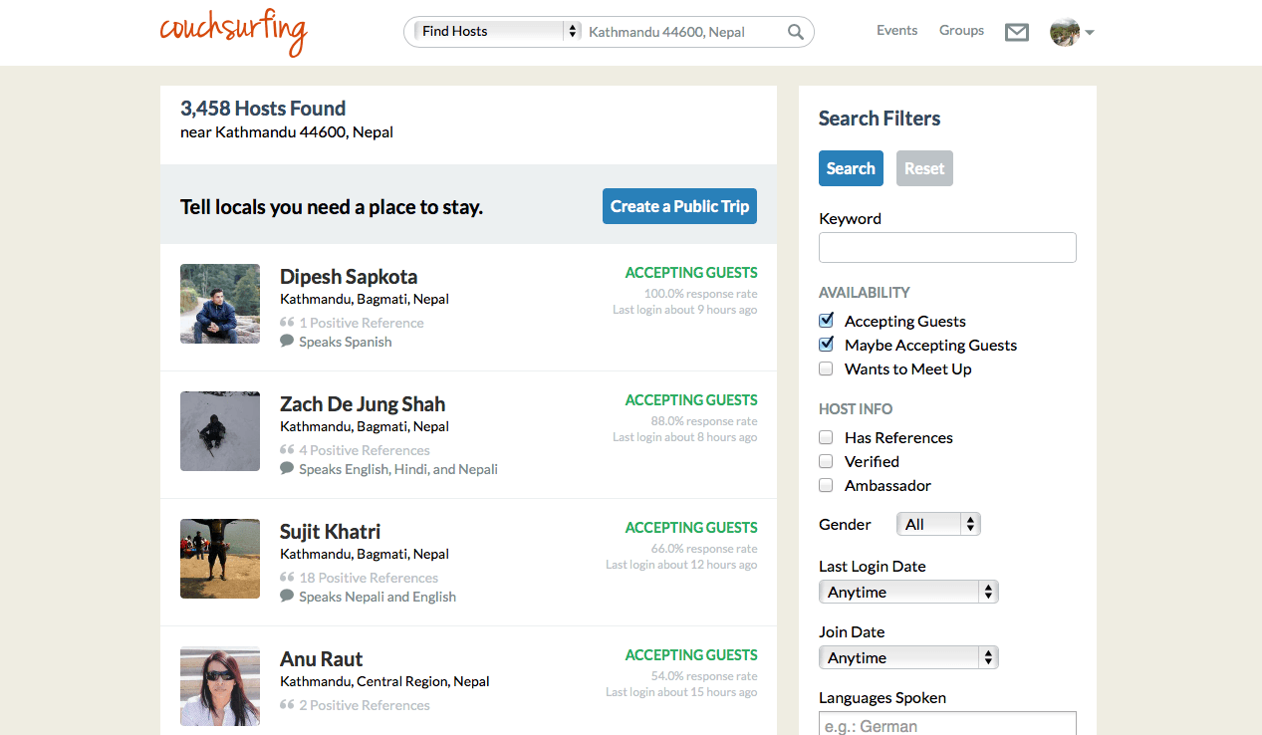The image size is (1262, 735).
Task: Click the speech bubble icon by Speaks Spanish
Action: [x=287, y=342]
